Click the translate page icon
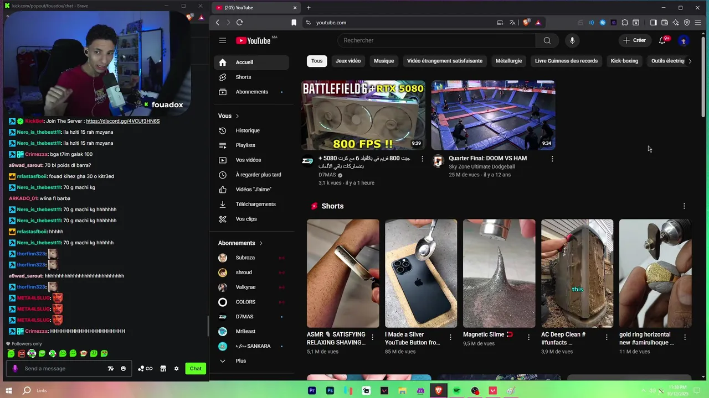The image size is (709, 398). [x=512, y=23]
